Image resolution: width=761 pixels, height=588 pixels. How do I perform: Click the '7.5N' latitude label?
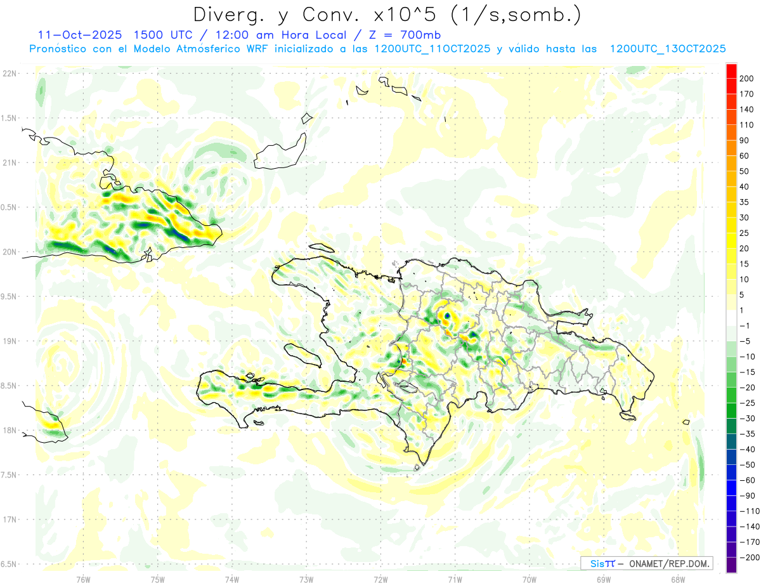(9, 475)
